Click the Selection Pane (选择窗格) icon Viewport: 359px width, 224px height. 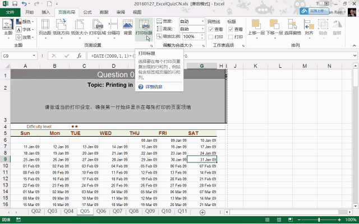(293, 27)
